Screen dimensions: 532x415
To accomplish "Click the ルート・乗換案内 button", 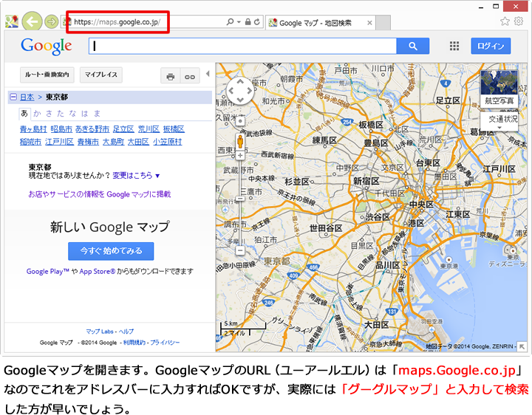I will (47, 75).
